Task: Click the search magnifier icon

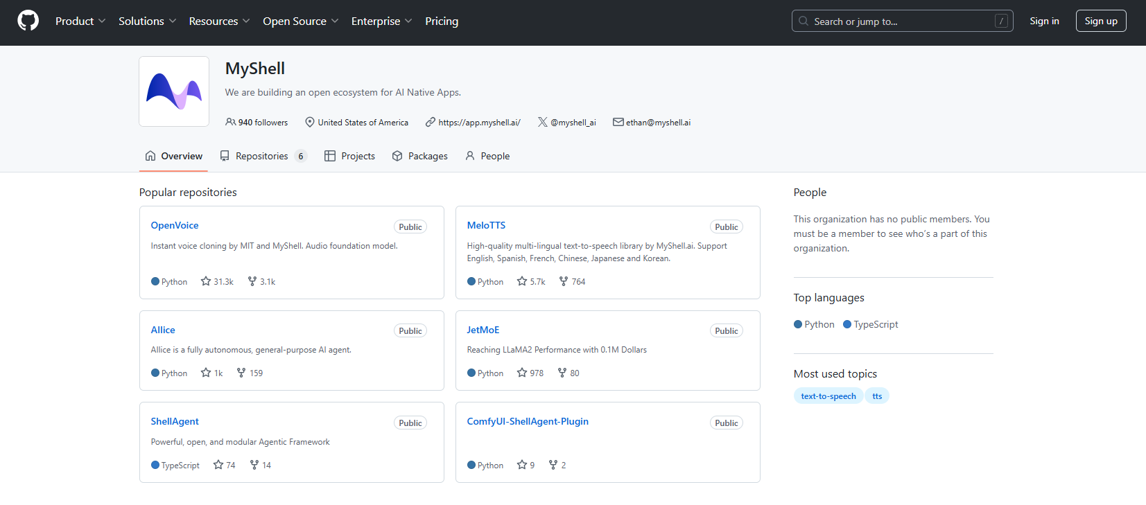Action: point(804,21)
